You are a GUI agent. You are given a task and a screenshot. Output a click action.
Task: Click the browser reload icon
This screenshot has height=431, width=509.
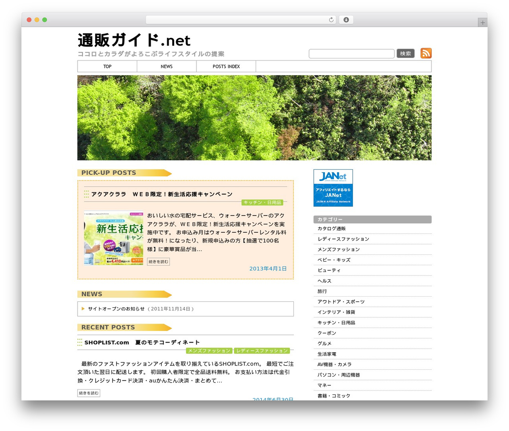pyautogui.click(x=331, y=20)
